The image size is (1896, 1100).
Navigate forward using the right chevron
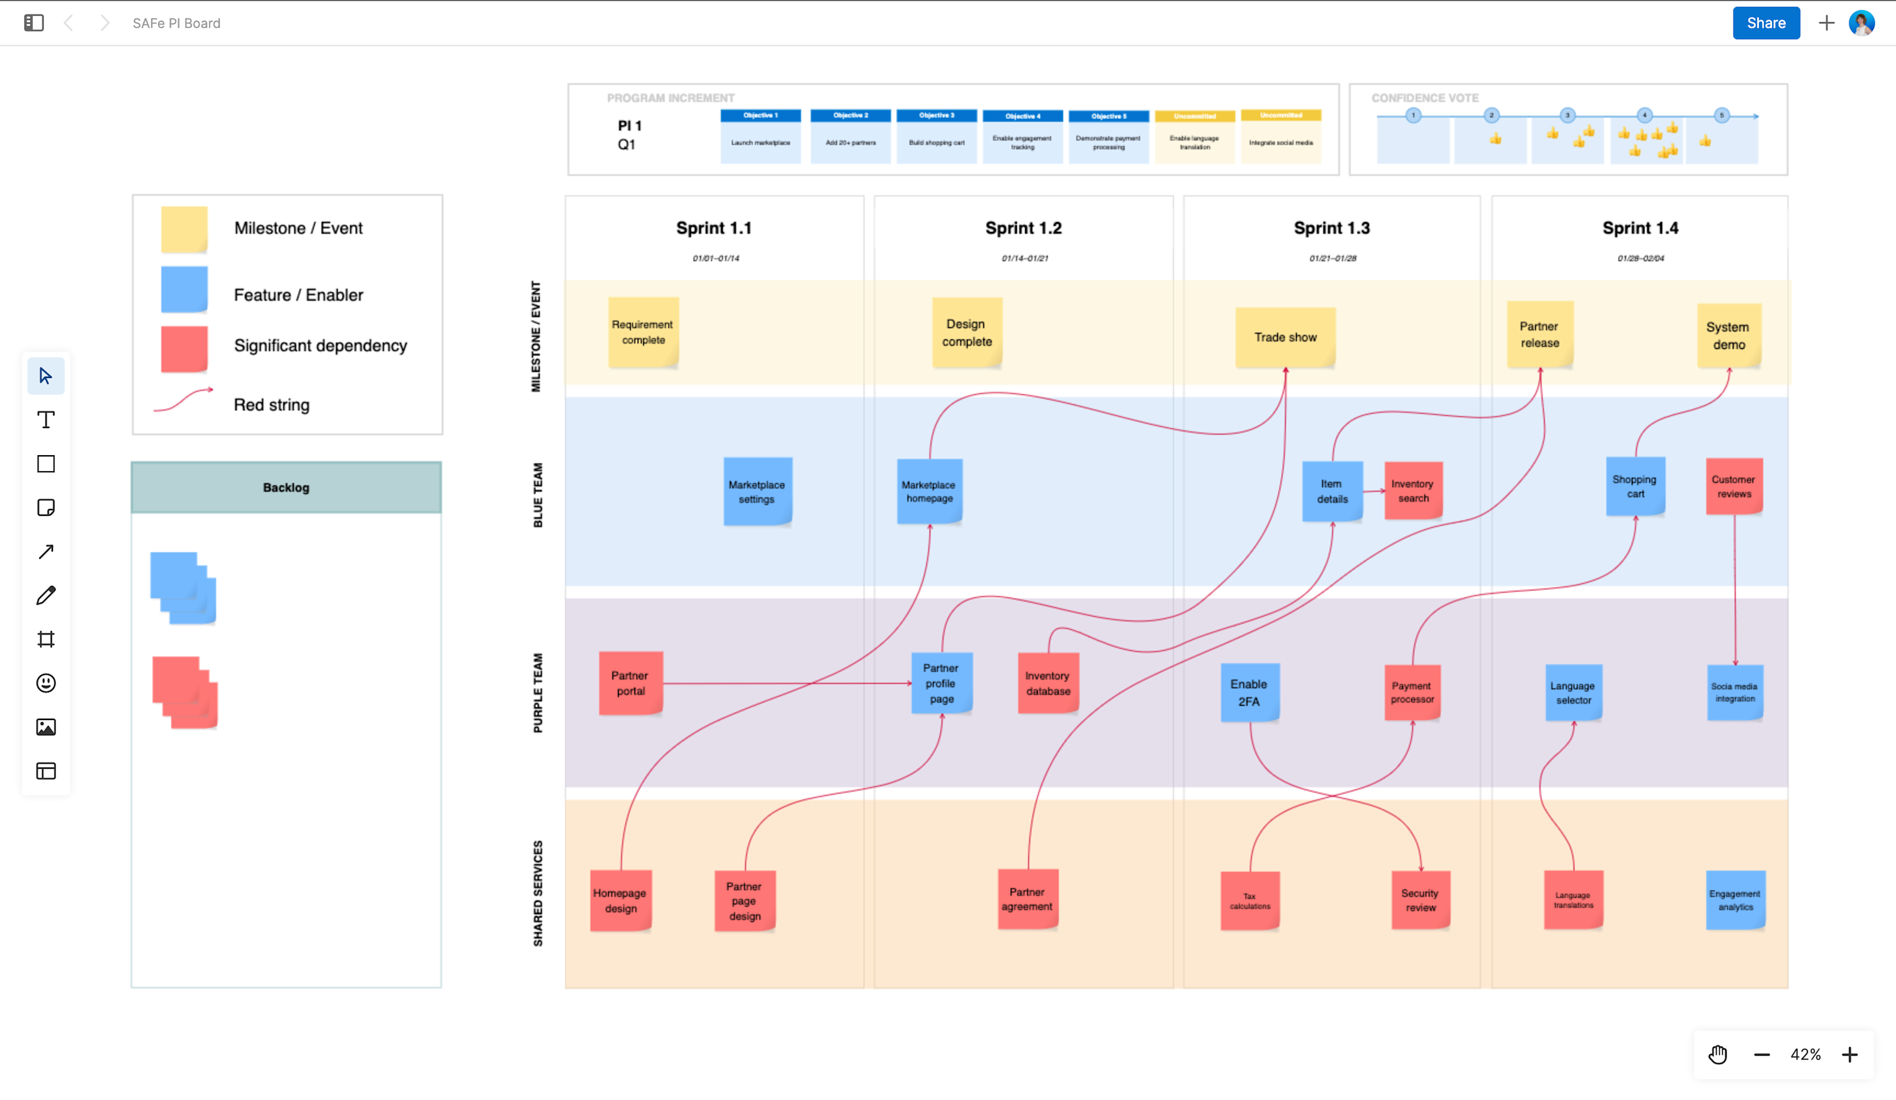click(x=104, y=23)
